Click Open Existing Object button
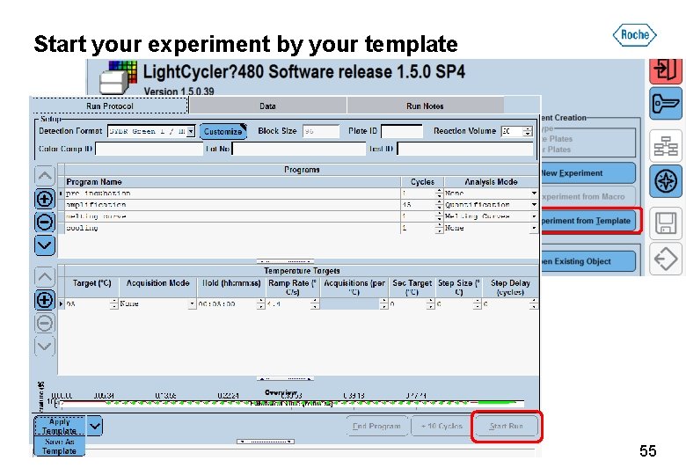This screenshot has width=686, height=475. 588,261
